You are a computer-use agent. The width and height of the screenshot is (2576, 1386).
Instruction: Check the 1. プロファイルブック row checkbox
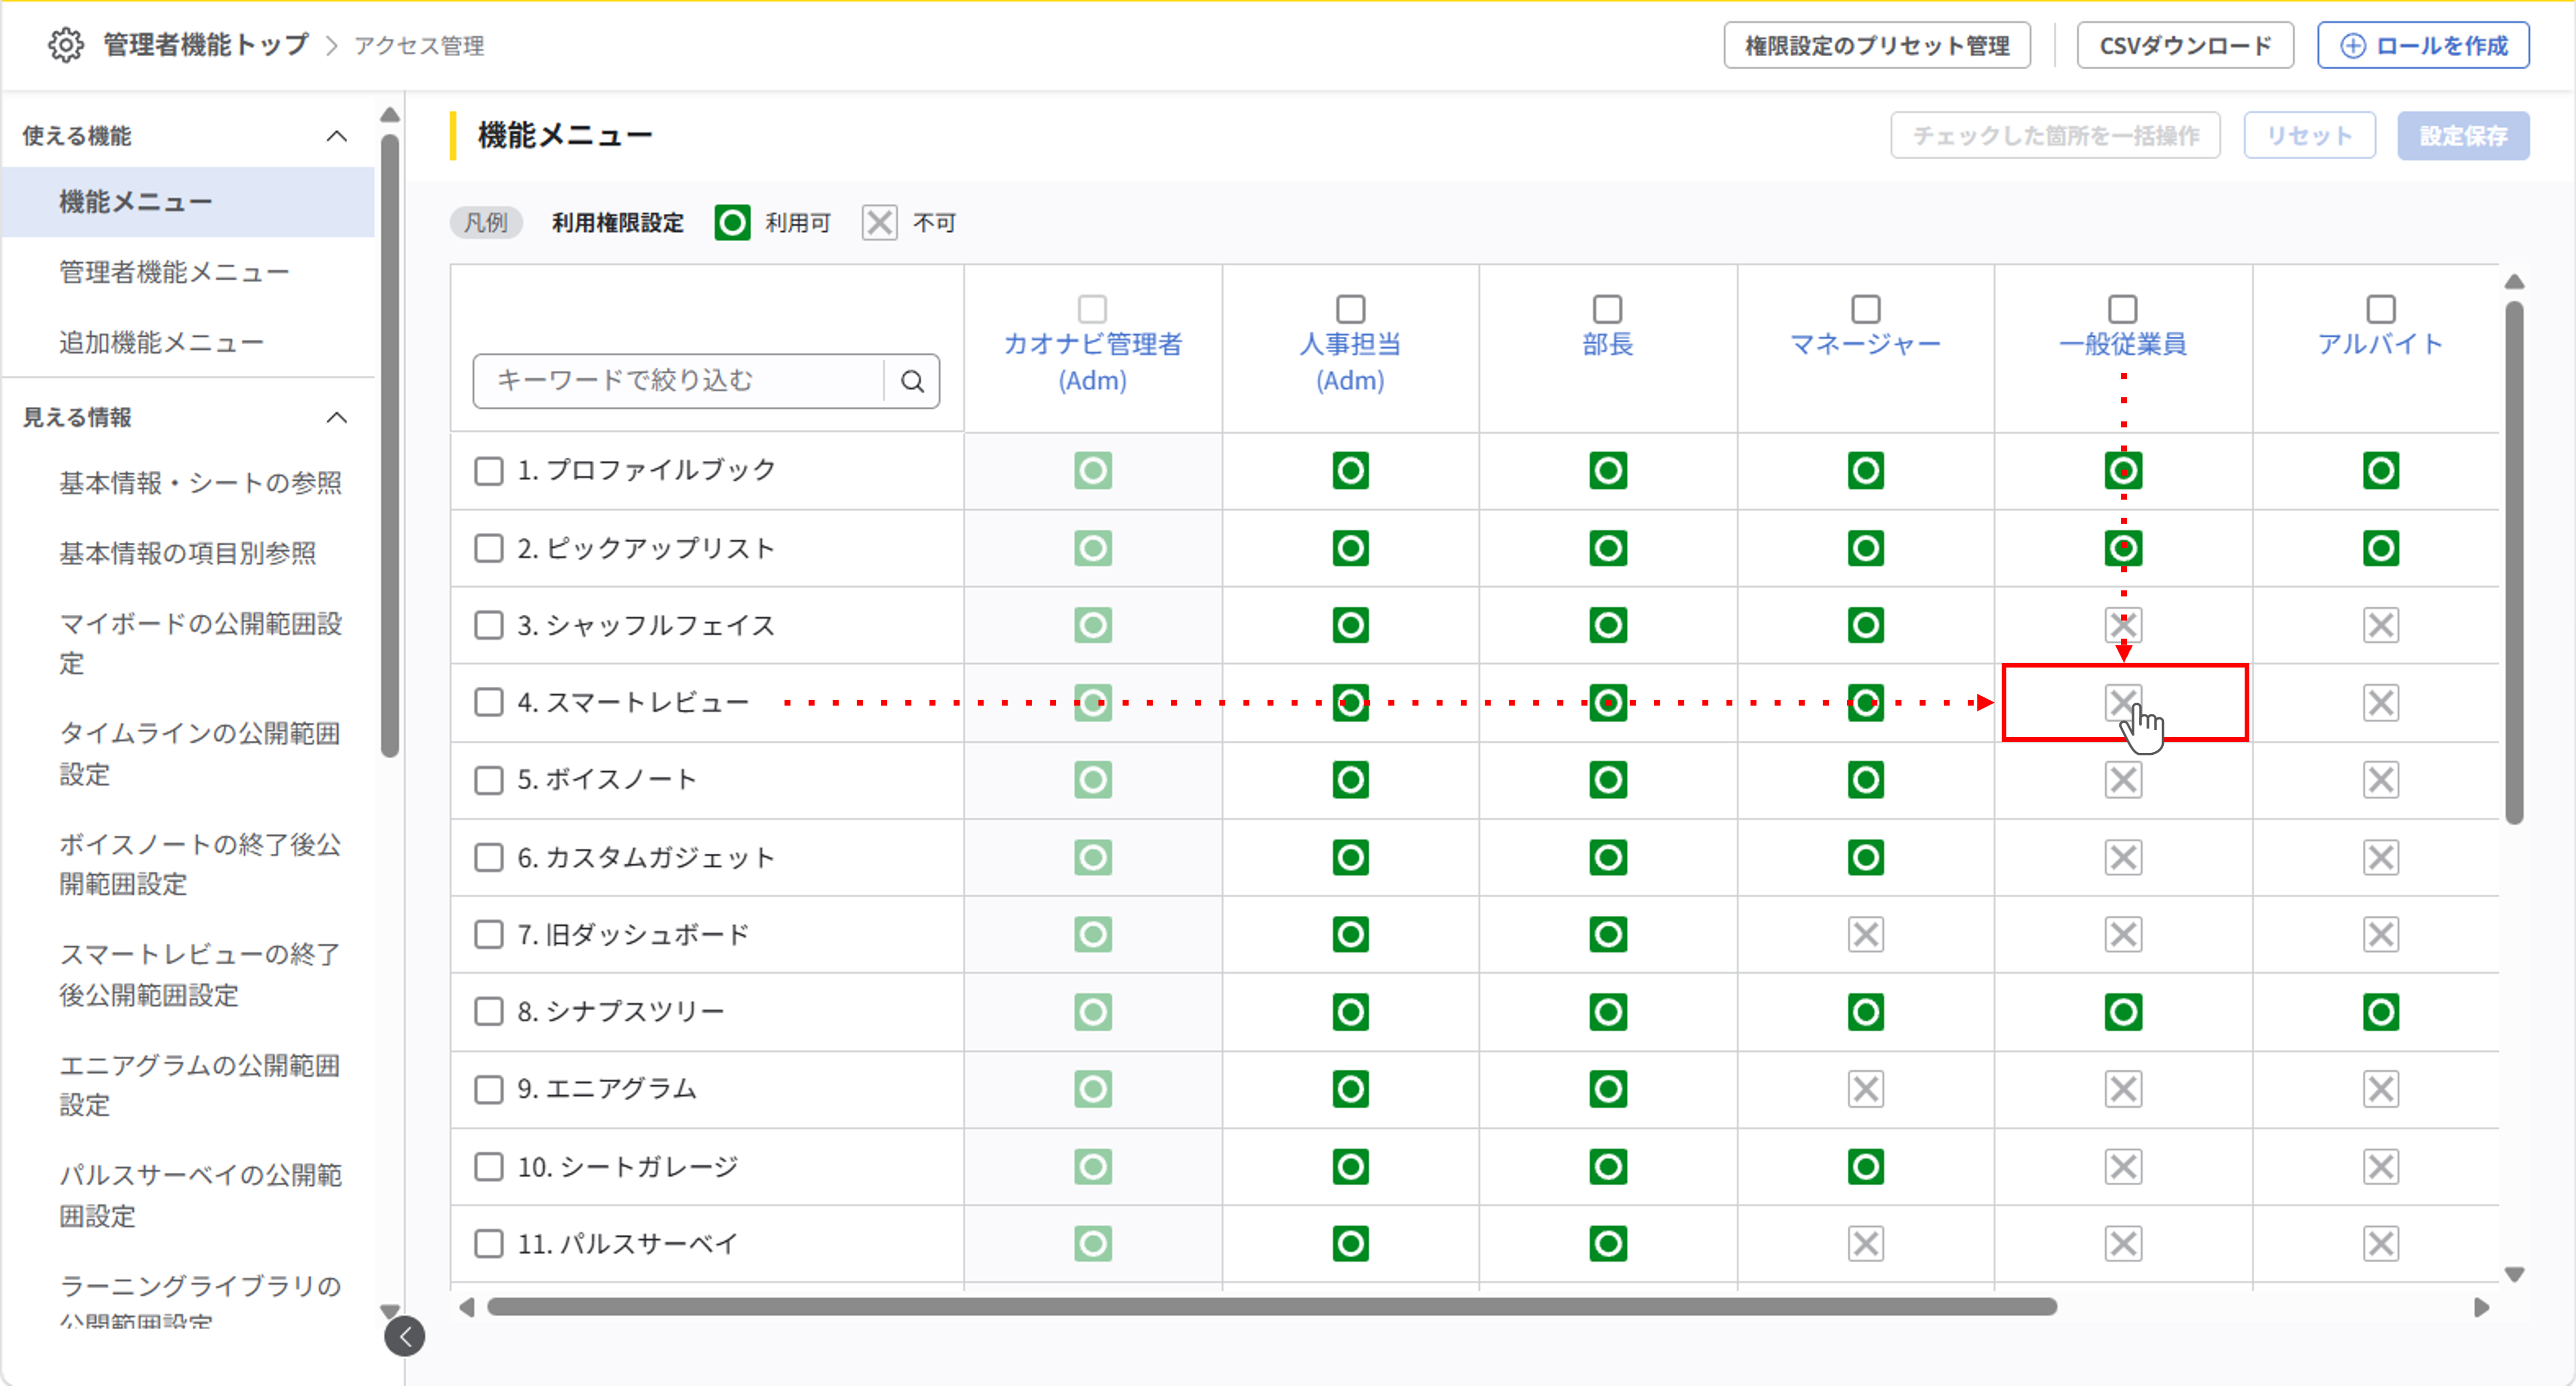(488, 471)
